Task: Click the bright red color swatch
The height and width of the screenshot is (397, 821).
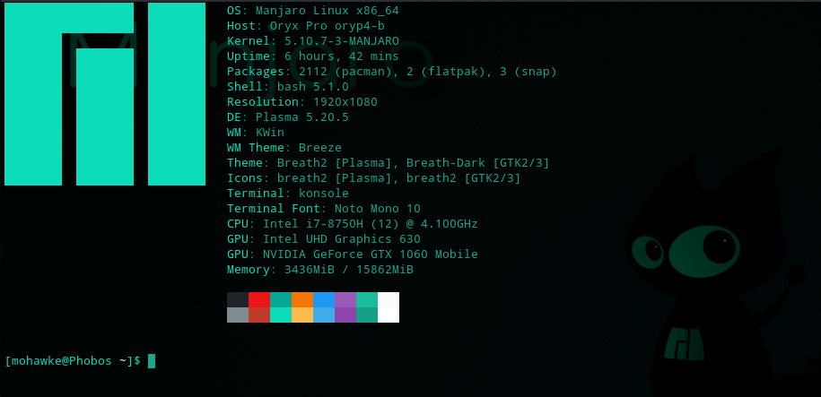Action: coord(259,299)
